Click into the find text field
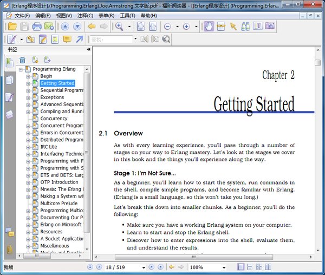This screenshot has width=325, height=275. coord(111,40)
